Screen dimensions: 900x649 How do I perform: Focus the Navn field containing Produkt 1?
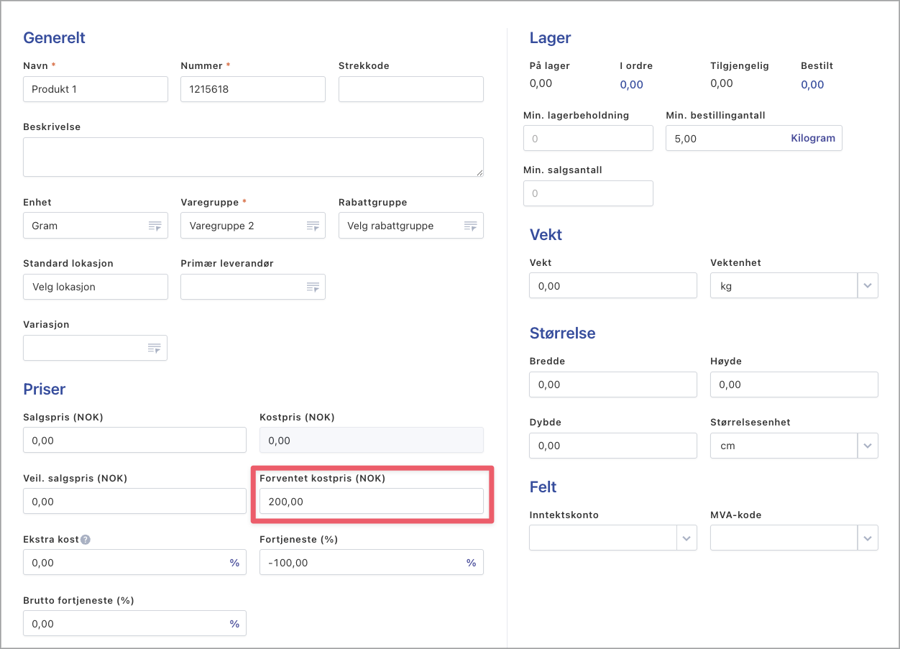(96, 90)
